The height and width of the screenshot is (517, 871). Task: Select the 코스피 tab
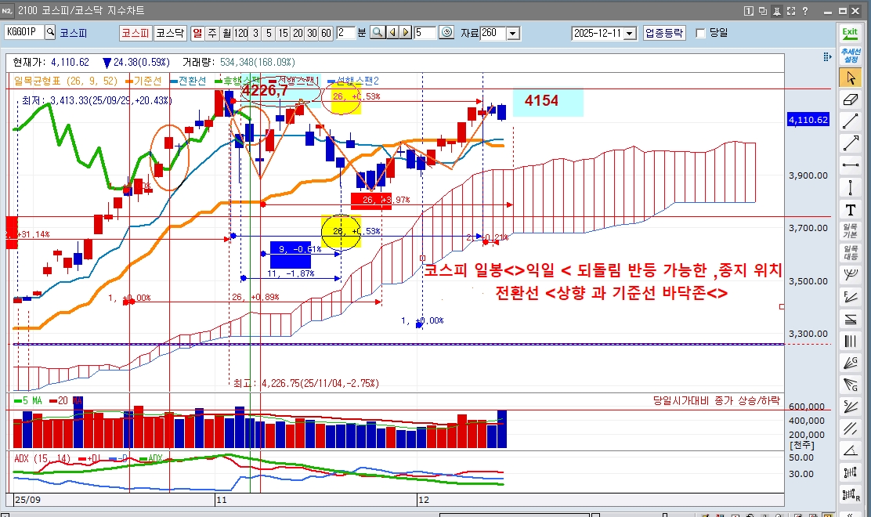(x=135, y=33)
